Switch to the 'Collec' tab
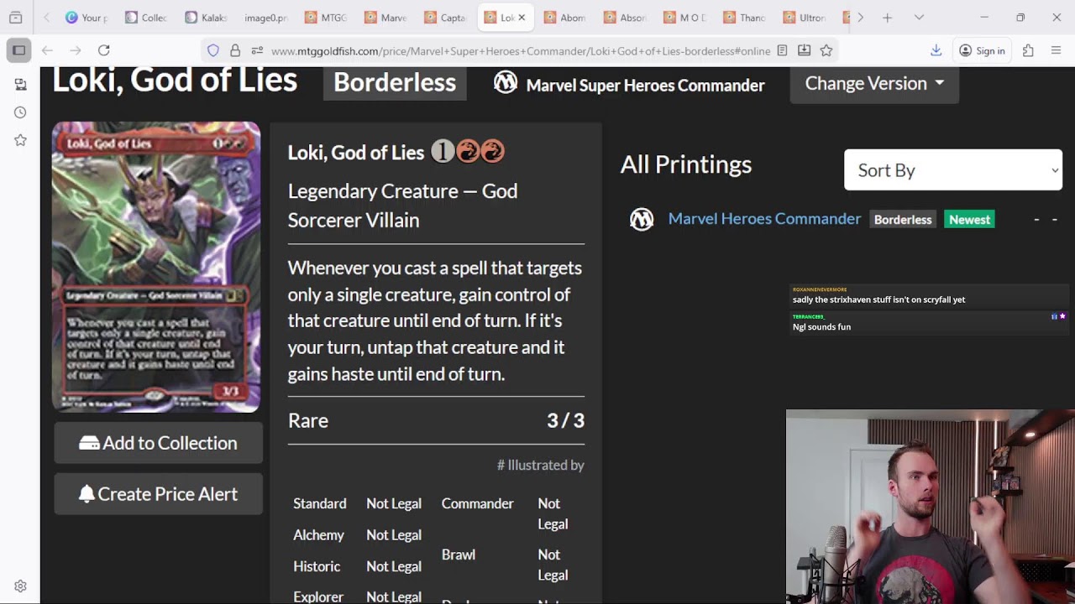Image resolution: width=1075 pixels, height=604 pixels. coord(146,17)
